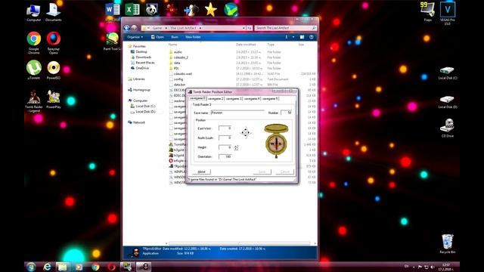Open the address bar history dropdown
484x272 pixels.
point(244,28)
